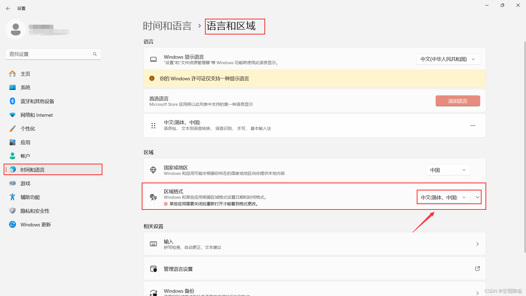Open the Windows 备份 row
Viewport: 526px width, 296px height.
[315, 289]
